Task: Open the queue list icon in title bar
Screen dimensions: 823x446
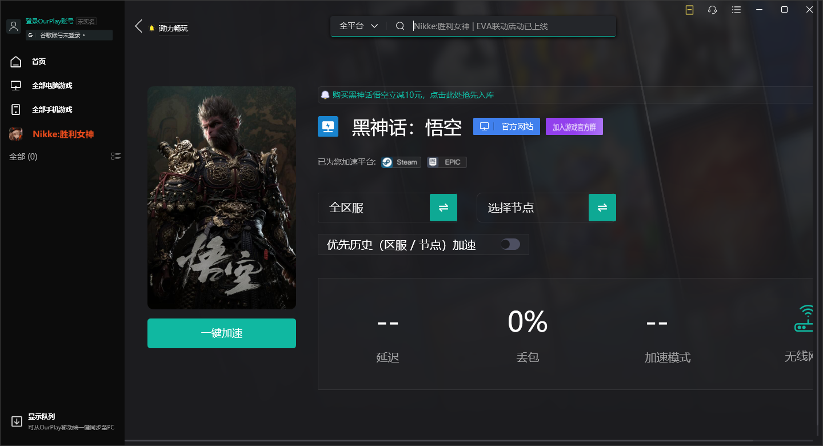Action: pos(736,10)
